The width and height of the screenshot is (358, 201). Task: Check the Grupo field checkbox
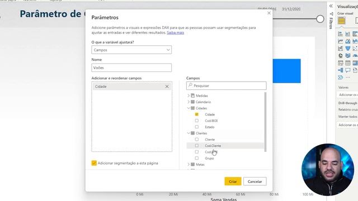(x=196, y=158)
